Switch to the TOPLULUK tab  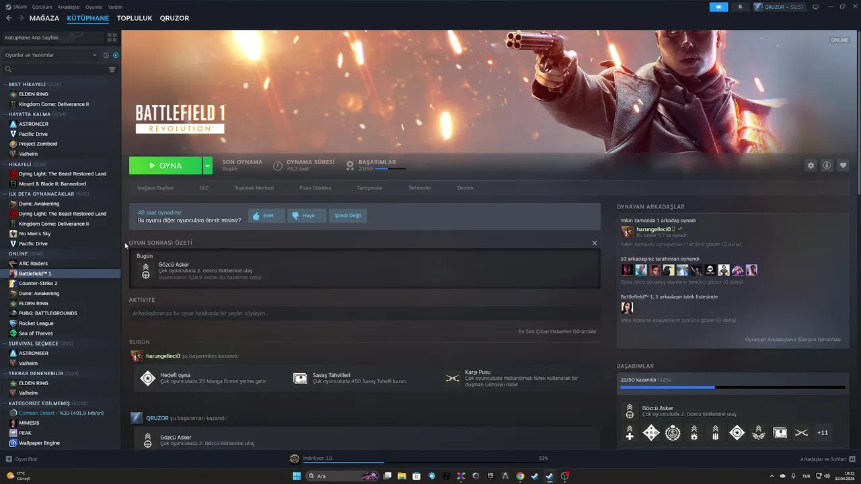tap(135, 18)
